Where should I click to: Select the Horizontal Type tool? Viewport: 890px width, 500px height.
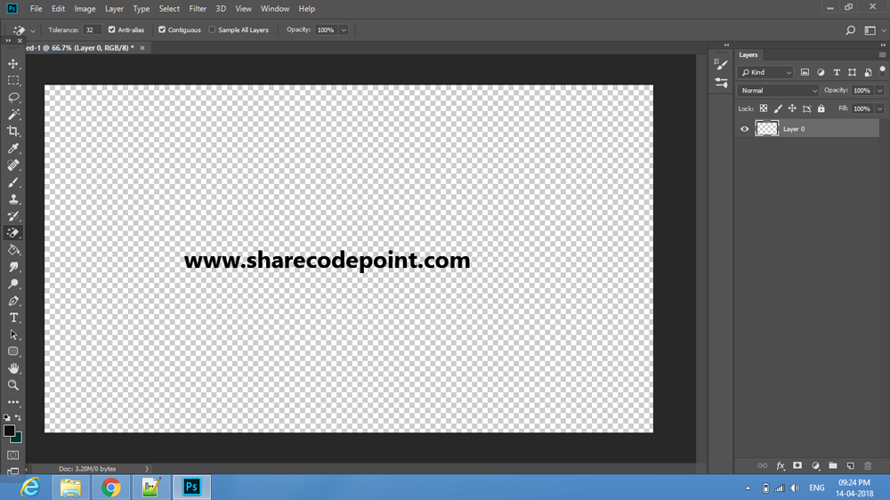(13, 318)
